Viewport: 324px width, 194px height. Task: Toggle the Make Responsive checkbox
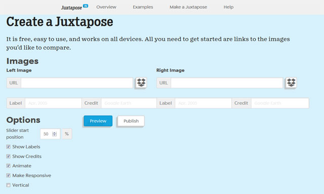coord(8,175)
